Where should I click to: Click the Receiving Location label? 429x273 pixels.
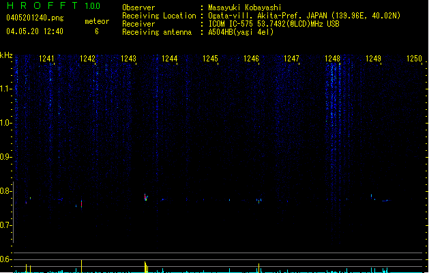(x=159, y=16)
